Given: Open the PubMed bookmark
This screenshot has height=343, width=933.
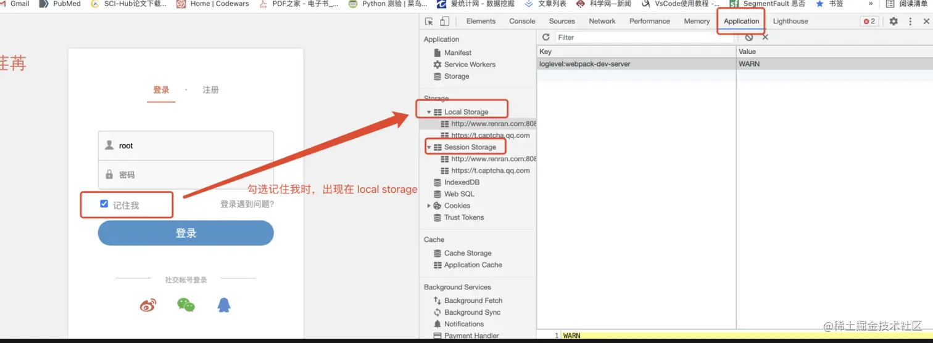Looking at the screenshot, I should click(x=60, y=4).
